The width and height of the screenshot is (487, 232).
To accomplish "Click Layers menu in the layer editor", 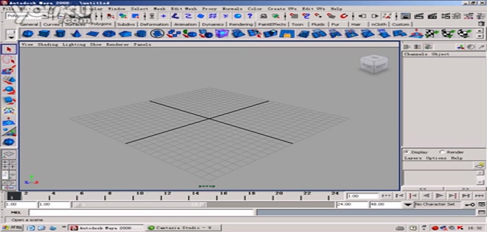I will 412,158.
